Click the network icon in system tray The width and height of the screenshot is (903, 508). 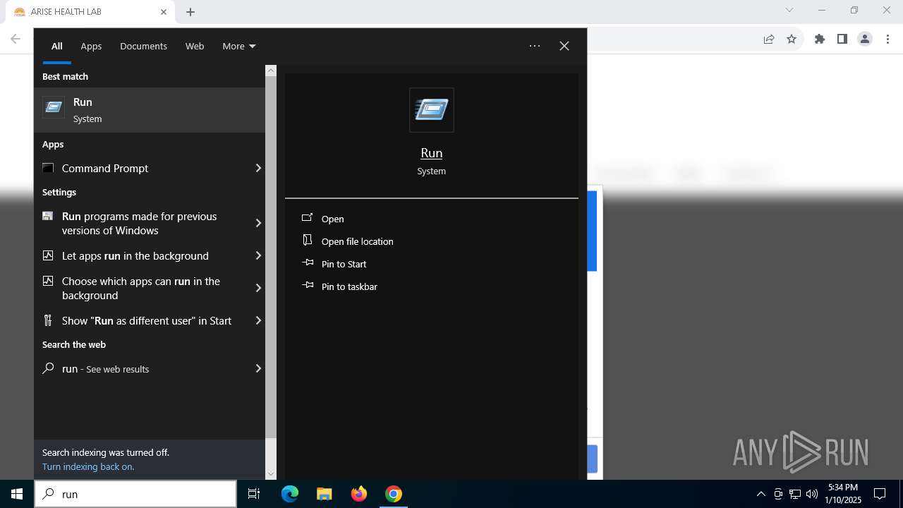795,494
